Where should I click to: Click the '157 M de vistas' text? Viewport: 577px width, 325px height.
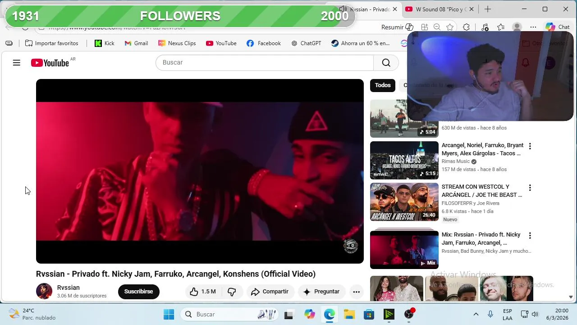pyautogui.click(x=458, y=169)
